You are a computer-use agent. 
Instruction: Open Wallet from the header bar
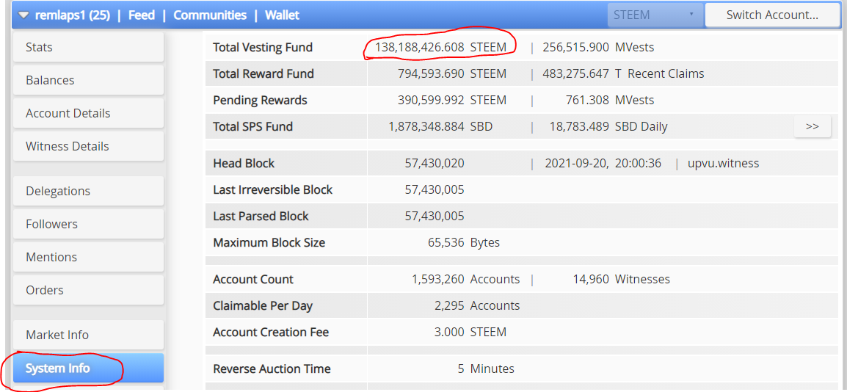point(282,15)
